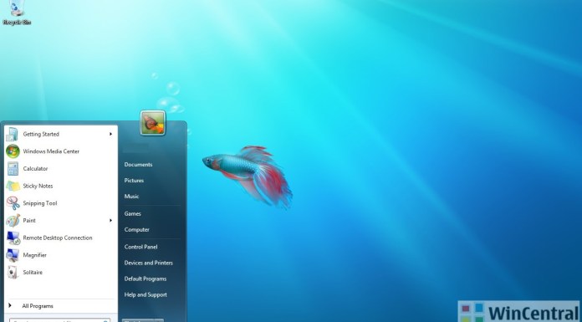Image resolution: width=582 pixels, height=322 pixels.
Task: Open Computer from Start menu
Action: point(136,229)
